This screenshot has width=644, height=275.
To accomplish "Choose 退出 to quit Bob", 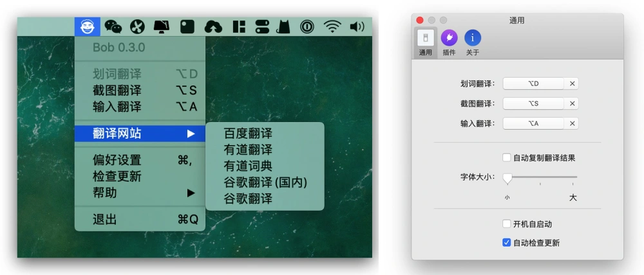I will click(x=140, y=219).
